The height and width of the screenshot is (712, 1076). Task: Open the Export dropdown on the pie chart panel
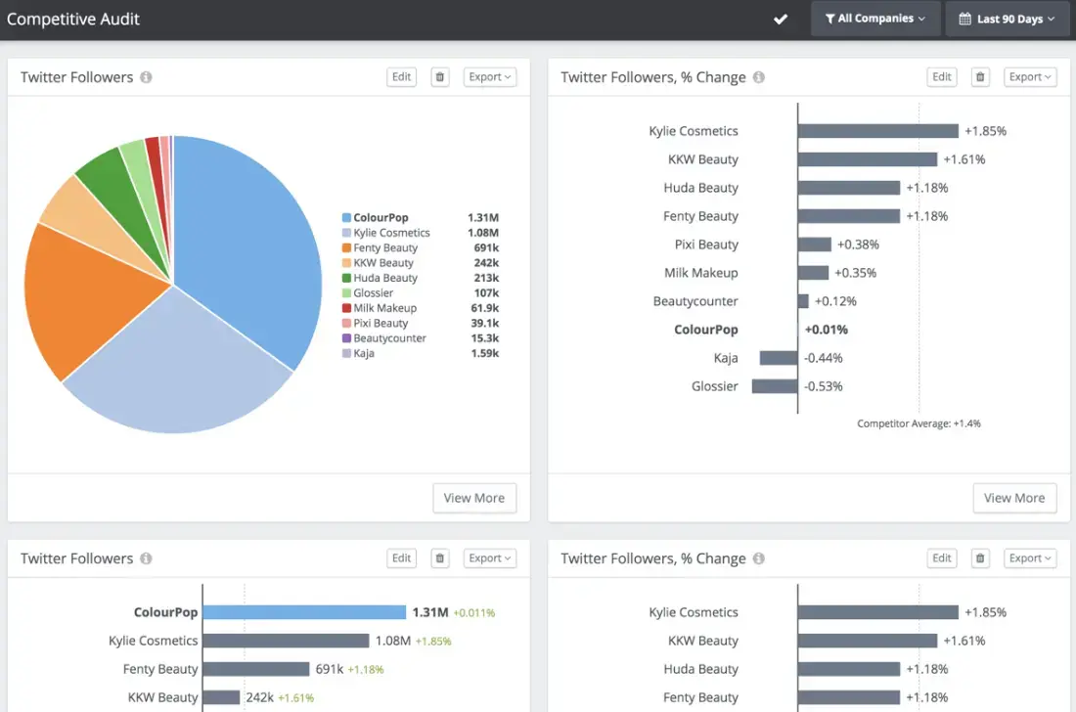click(x=489, y=76)
